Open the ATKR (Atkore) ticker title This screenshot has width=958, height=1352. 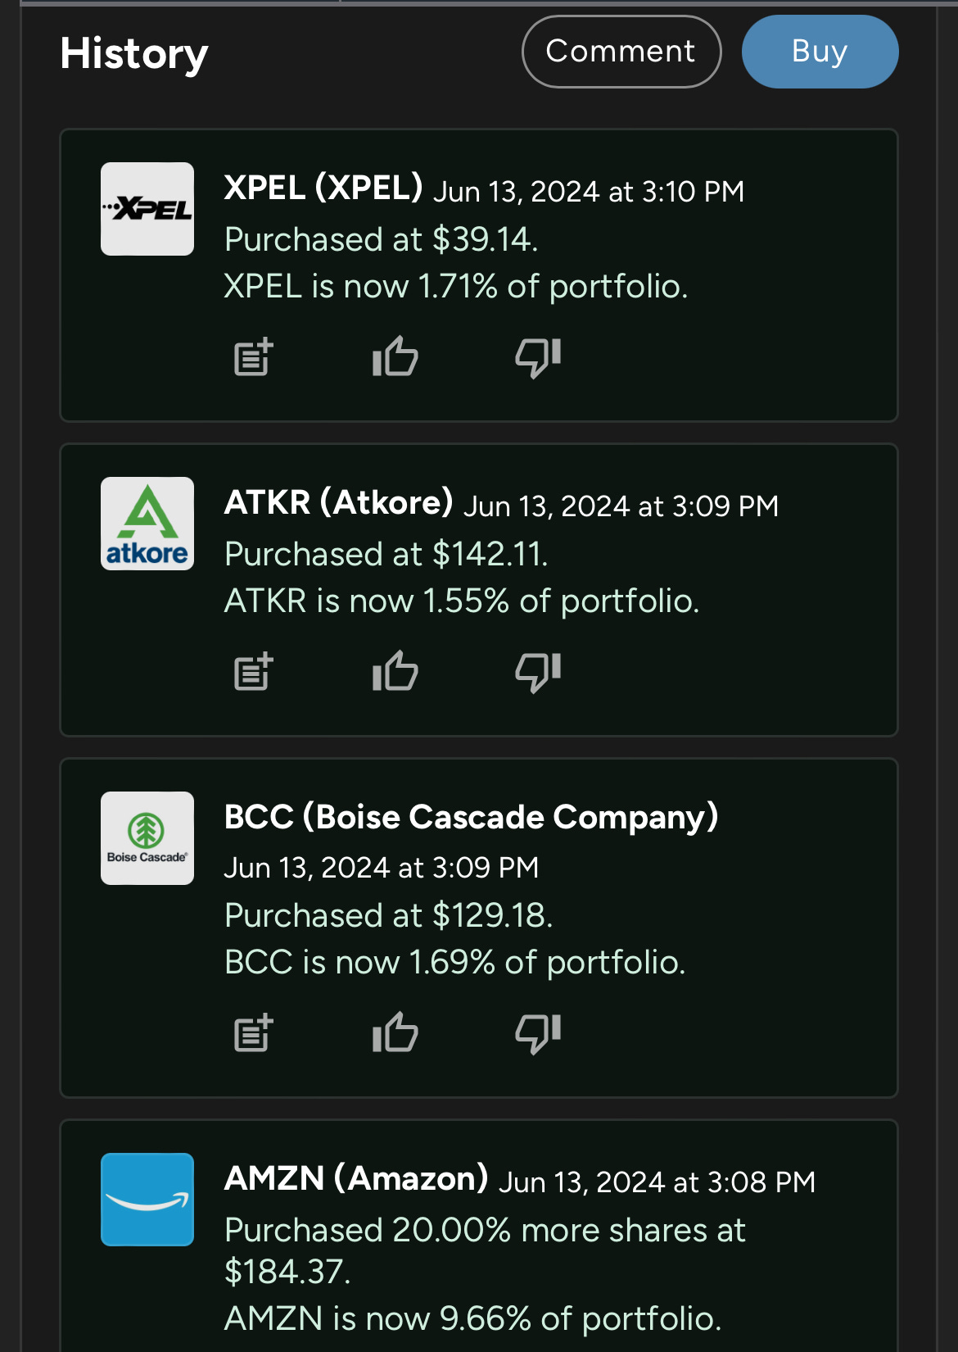(338, 502)
